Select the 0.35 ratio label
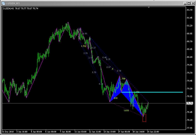 coord(108,59)
